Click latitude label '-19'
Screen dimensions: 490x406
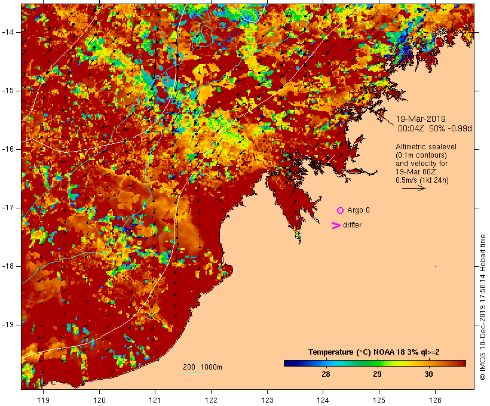tap(8, 325)
